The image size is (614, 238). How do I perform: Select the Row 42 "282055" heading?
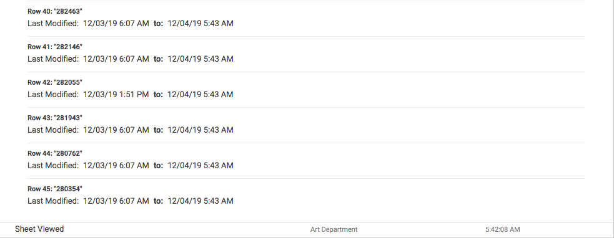[x=55, y=82]
